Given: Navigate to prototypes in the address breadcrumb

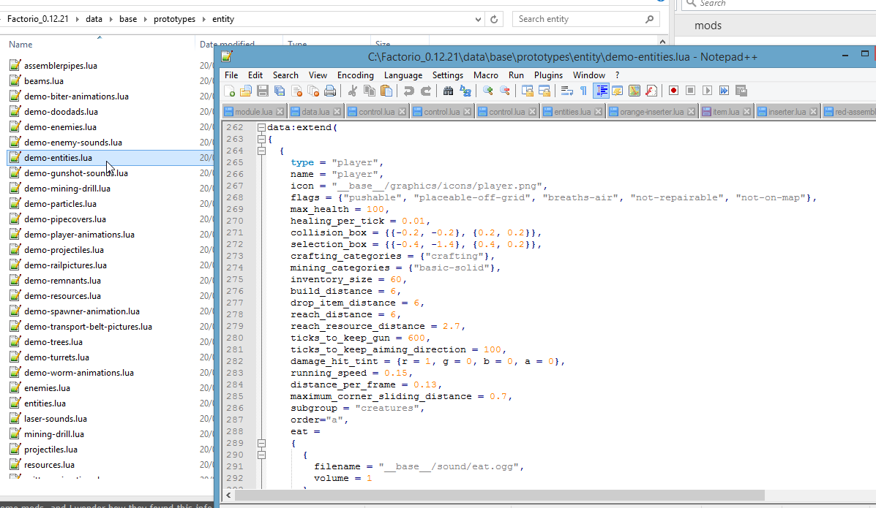Looking at the screenshot, I should coord(174,19).
